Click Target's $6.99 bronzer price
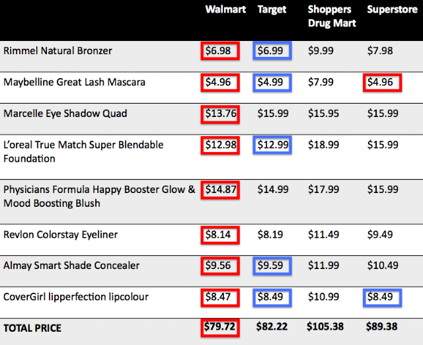Viewport: 423px width, 345px height. coord(272,51)
